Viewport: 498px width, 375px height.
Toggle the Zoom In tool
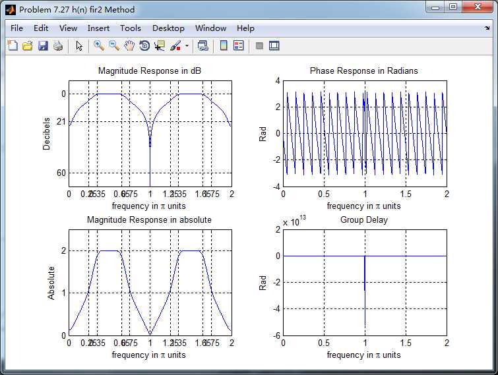click(99, 45)
